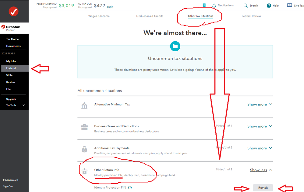304x192 pixels.
Task: Go to the Federal Review tab
Action: pyautogui.click(x=251, y=16)
